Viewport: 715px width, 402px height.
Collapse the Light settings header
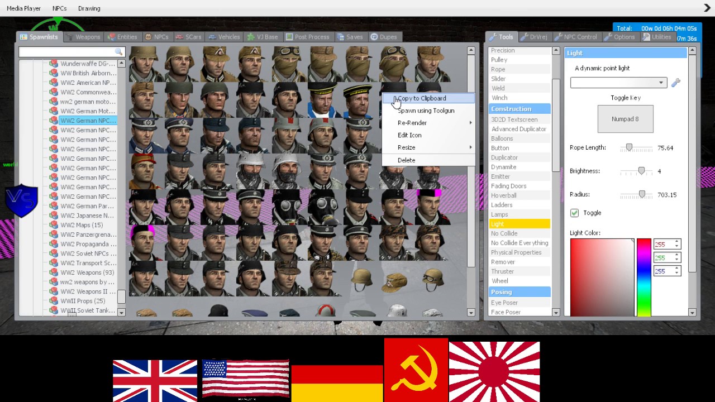coord(626,53)
